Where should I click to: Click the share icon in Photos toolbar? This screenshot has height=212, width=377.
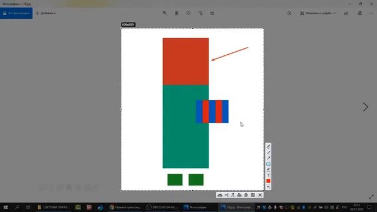tap(346, 13)
